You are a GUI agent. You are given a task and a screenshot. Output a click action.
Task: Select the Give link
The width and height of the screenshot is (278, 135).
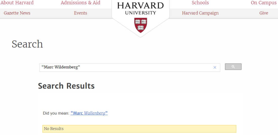pyautogui.click(x=264, y=13)
